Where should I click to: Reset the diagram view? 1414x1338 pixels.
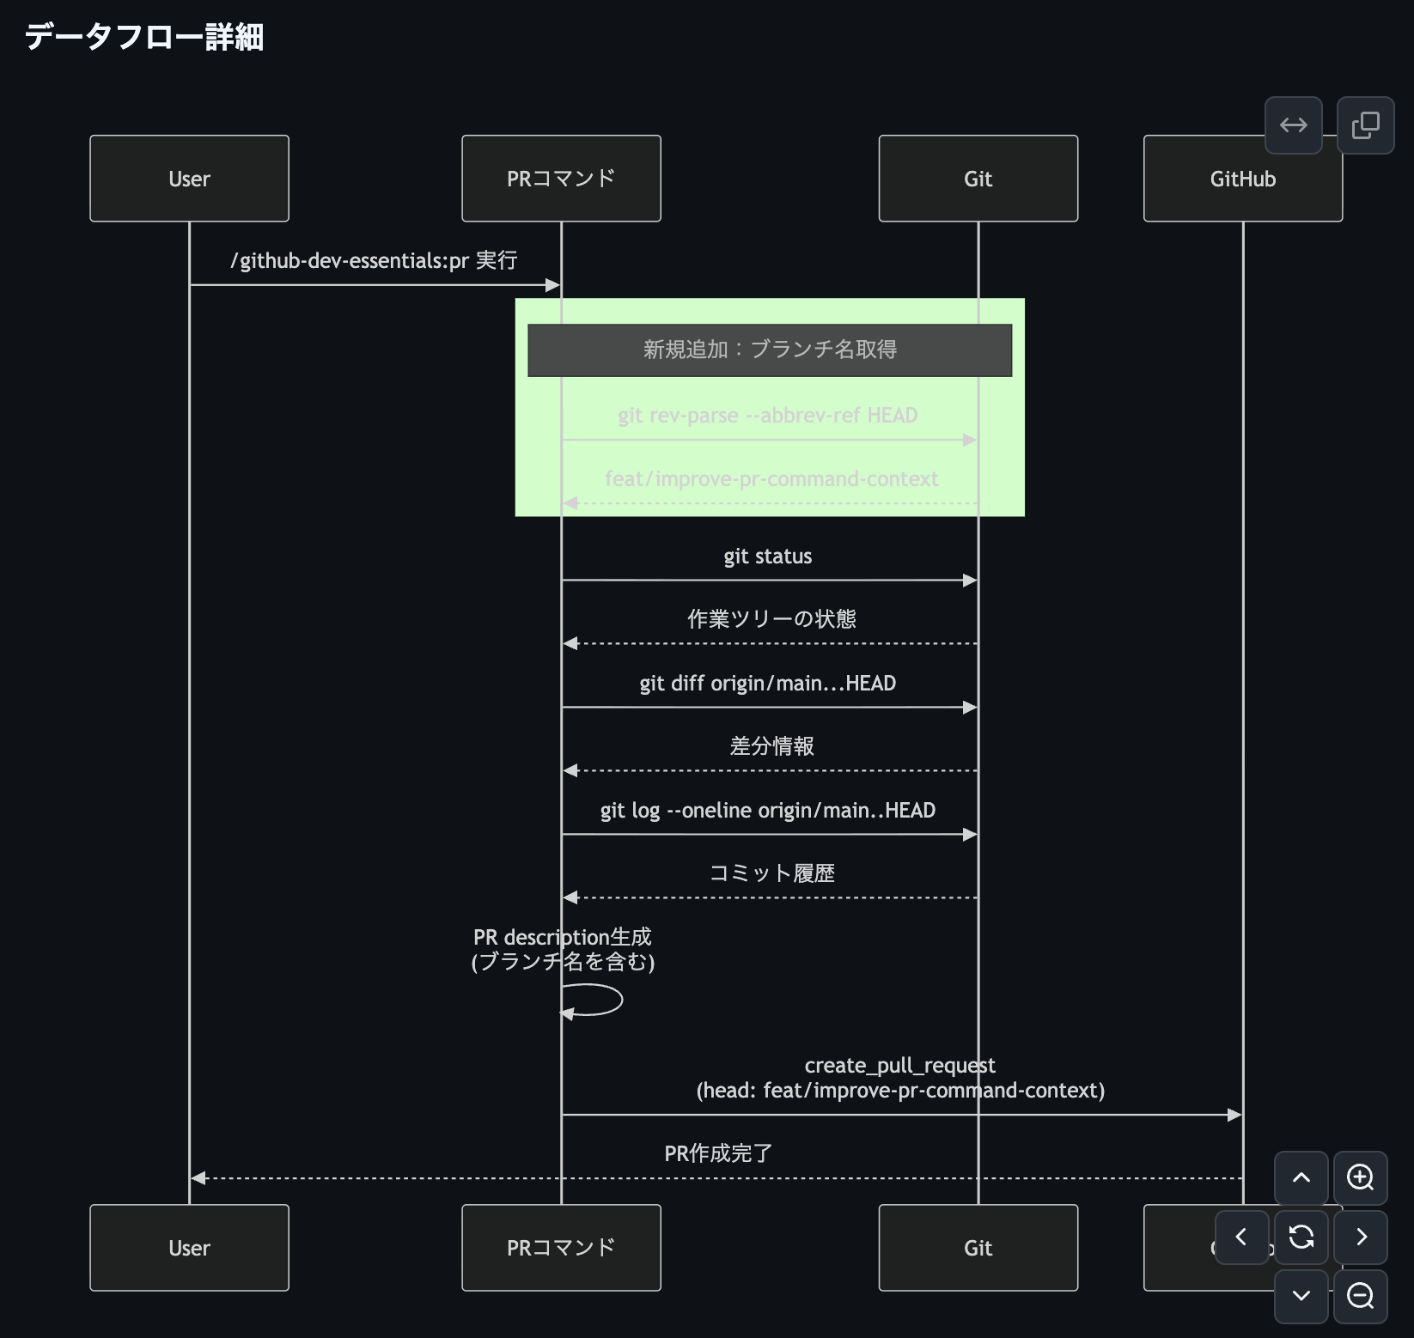(1301, 1237)
